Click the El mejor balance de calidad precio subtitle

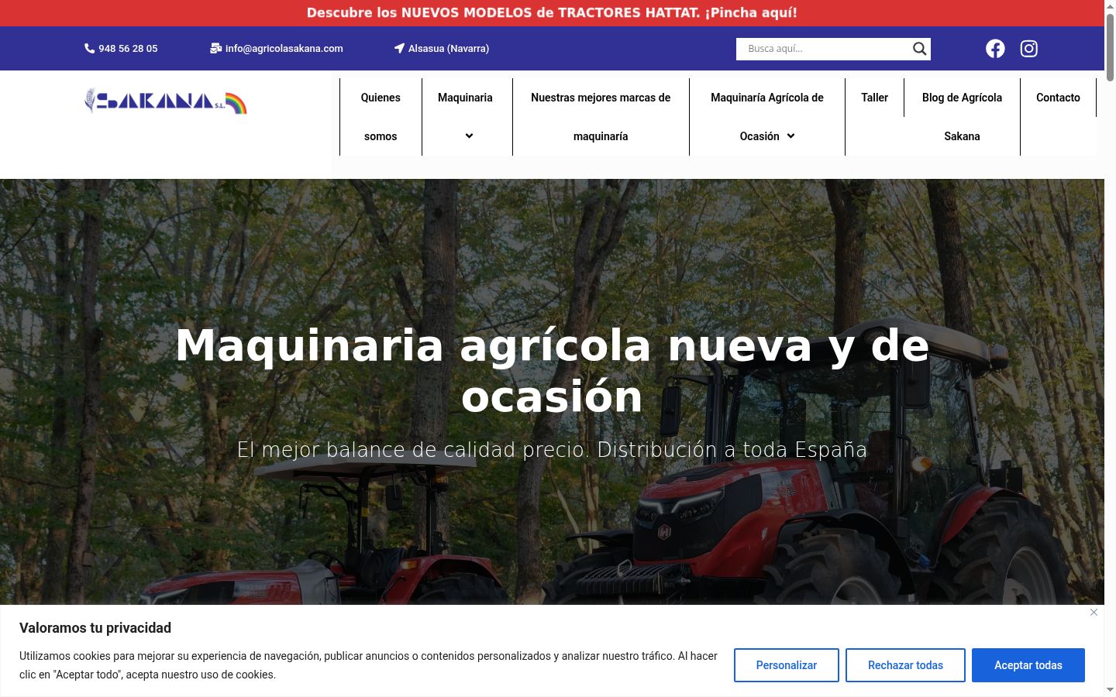tap(552, 449)
